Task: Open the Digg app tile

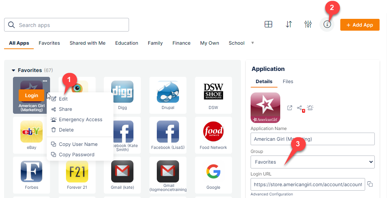Action: click(x=122, y=95)
